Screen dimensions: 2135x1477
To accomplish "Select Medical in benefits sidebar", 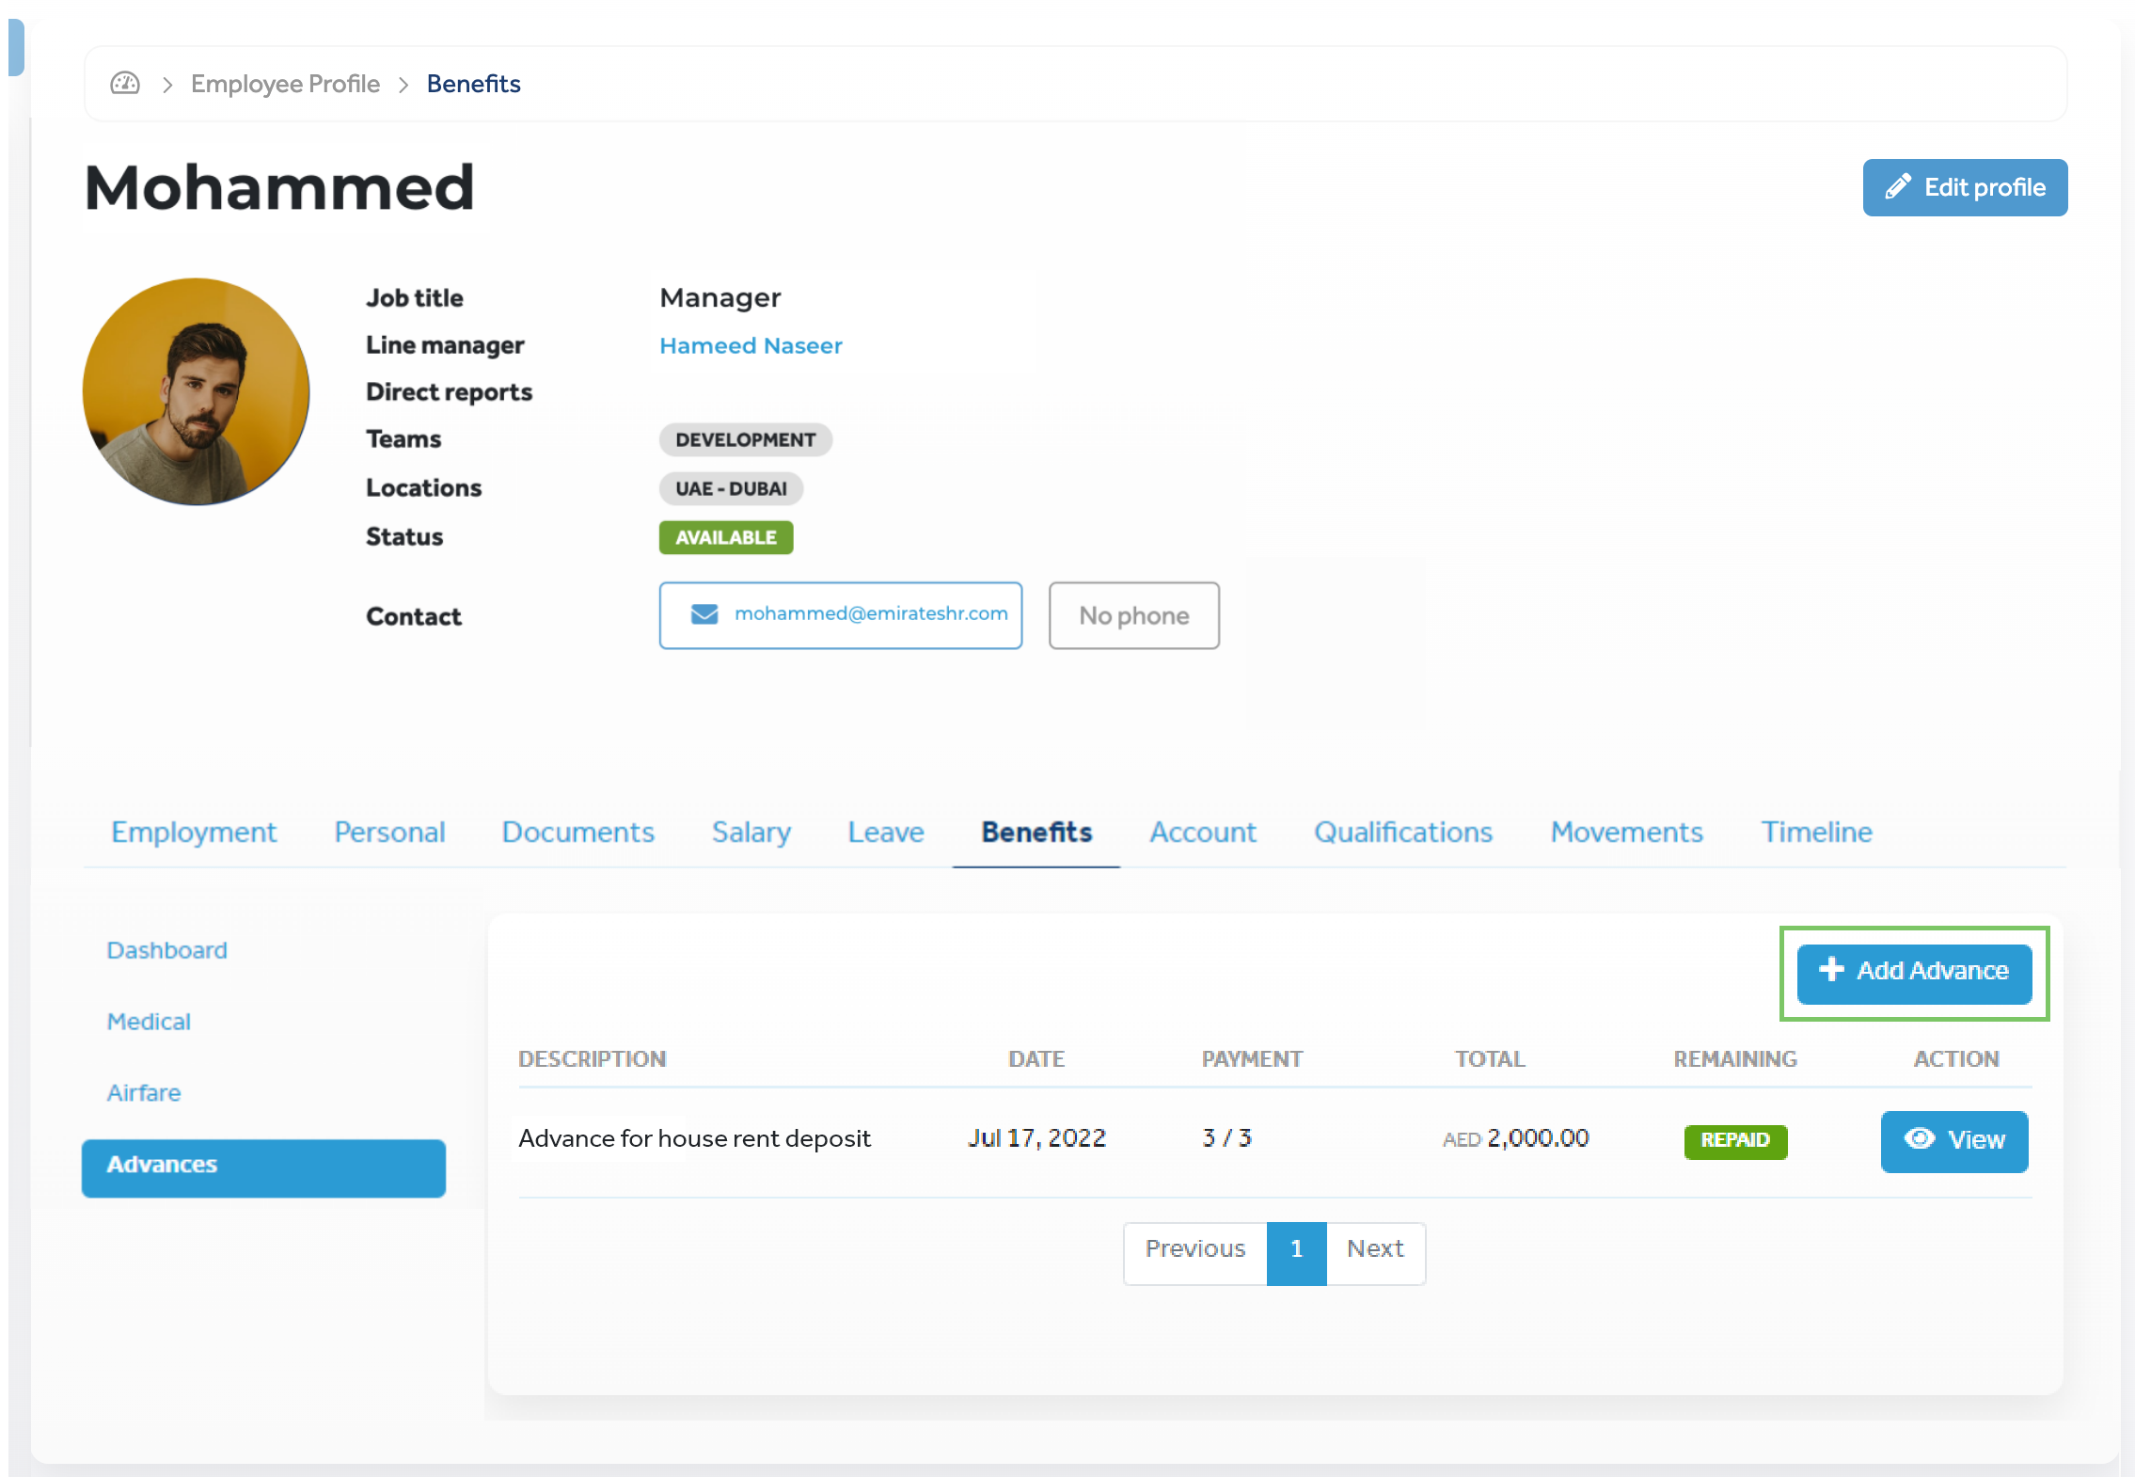I will point(149,1022).
